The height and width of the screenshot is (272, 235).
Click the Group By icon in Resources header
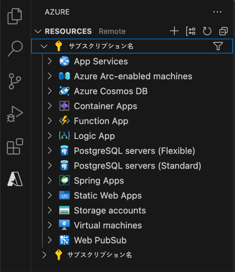(191, 31)
